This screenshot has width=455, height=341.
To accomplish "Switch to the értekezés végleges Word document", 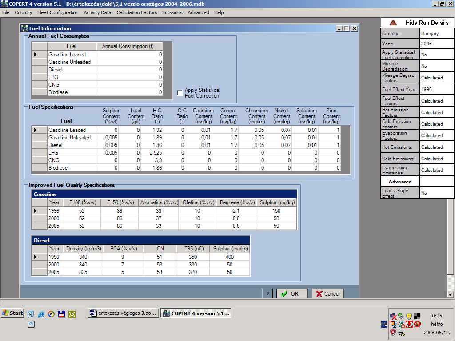I will (124, 313).
